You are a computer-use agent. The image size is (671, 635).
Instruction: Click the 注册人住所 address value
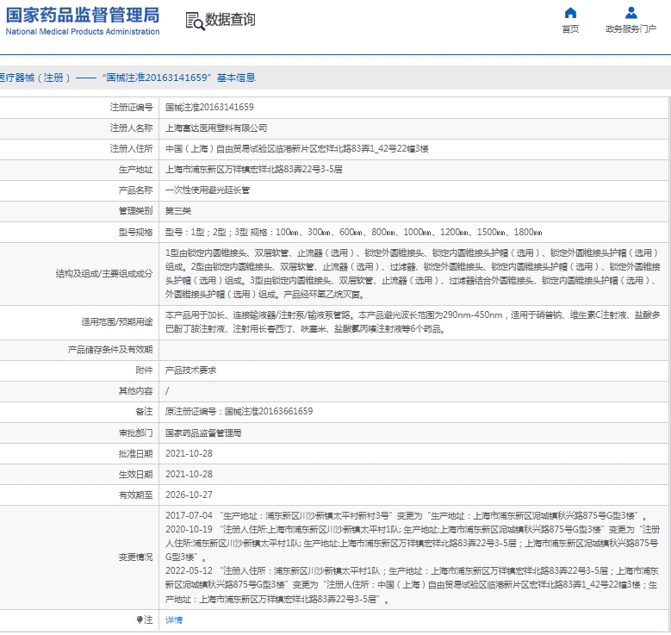coord(296,148)
